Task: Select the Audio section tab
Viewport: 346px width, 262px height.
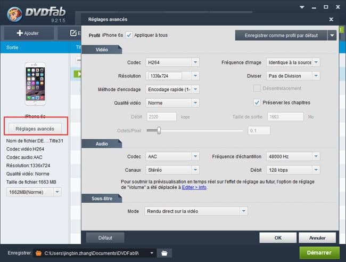Action: point(102,144)
